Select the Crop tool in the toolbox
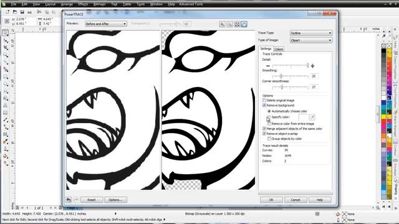Viewport: 399px width, 224px height. click(x=6, y=47)
